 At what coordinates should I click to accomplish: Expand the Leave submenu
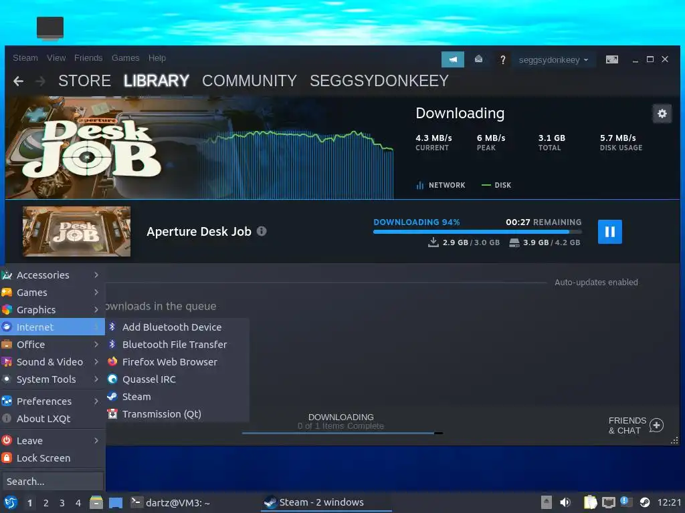[52, 441]
